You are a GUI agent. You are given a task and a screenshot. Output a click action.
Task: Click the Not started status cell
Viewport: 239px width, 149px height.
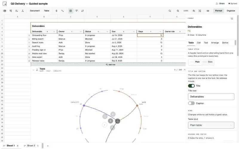click(x=97, y=54)
